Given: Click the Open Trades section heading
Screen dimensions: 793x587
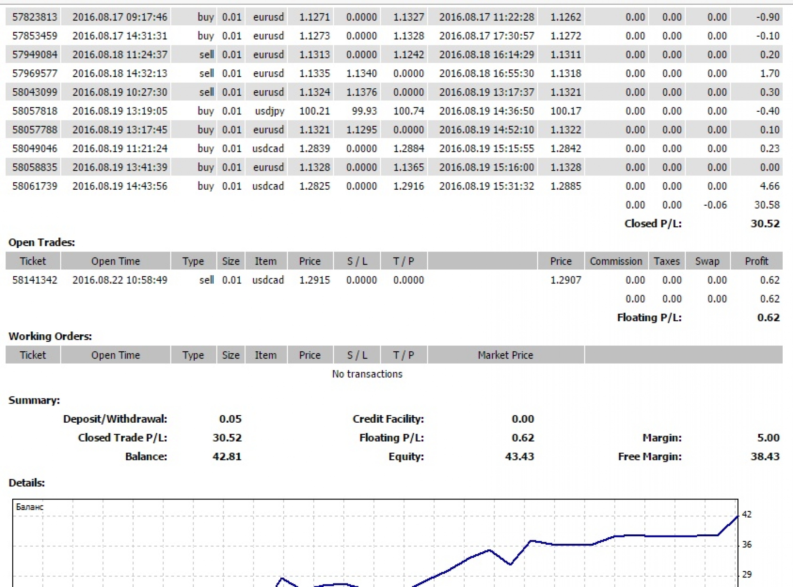Looking at the screenshot, I should point(42,242).
